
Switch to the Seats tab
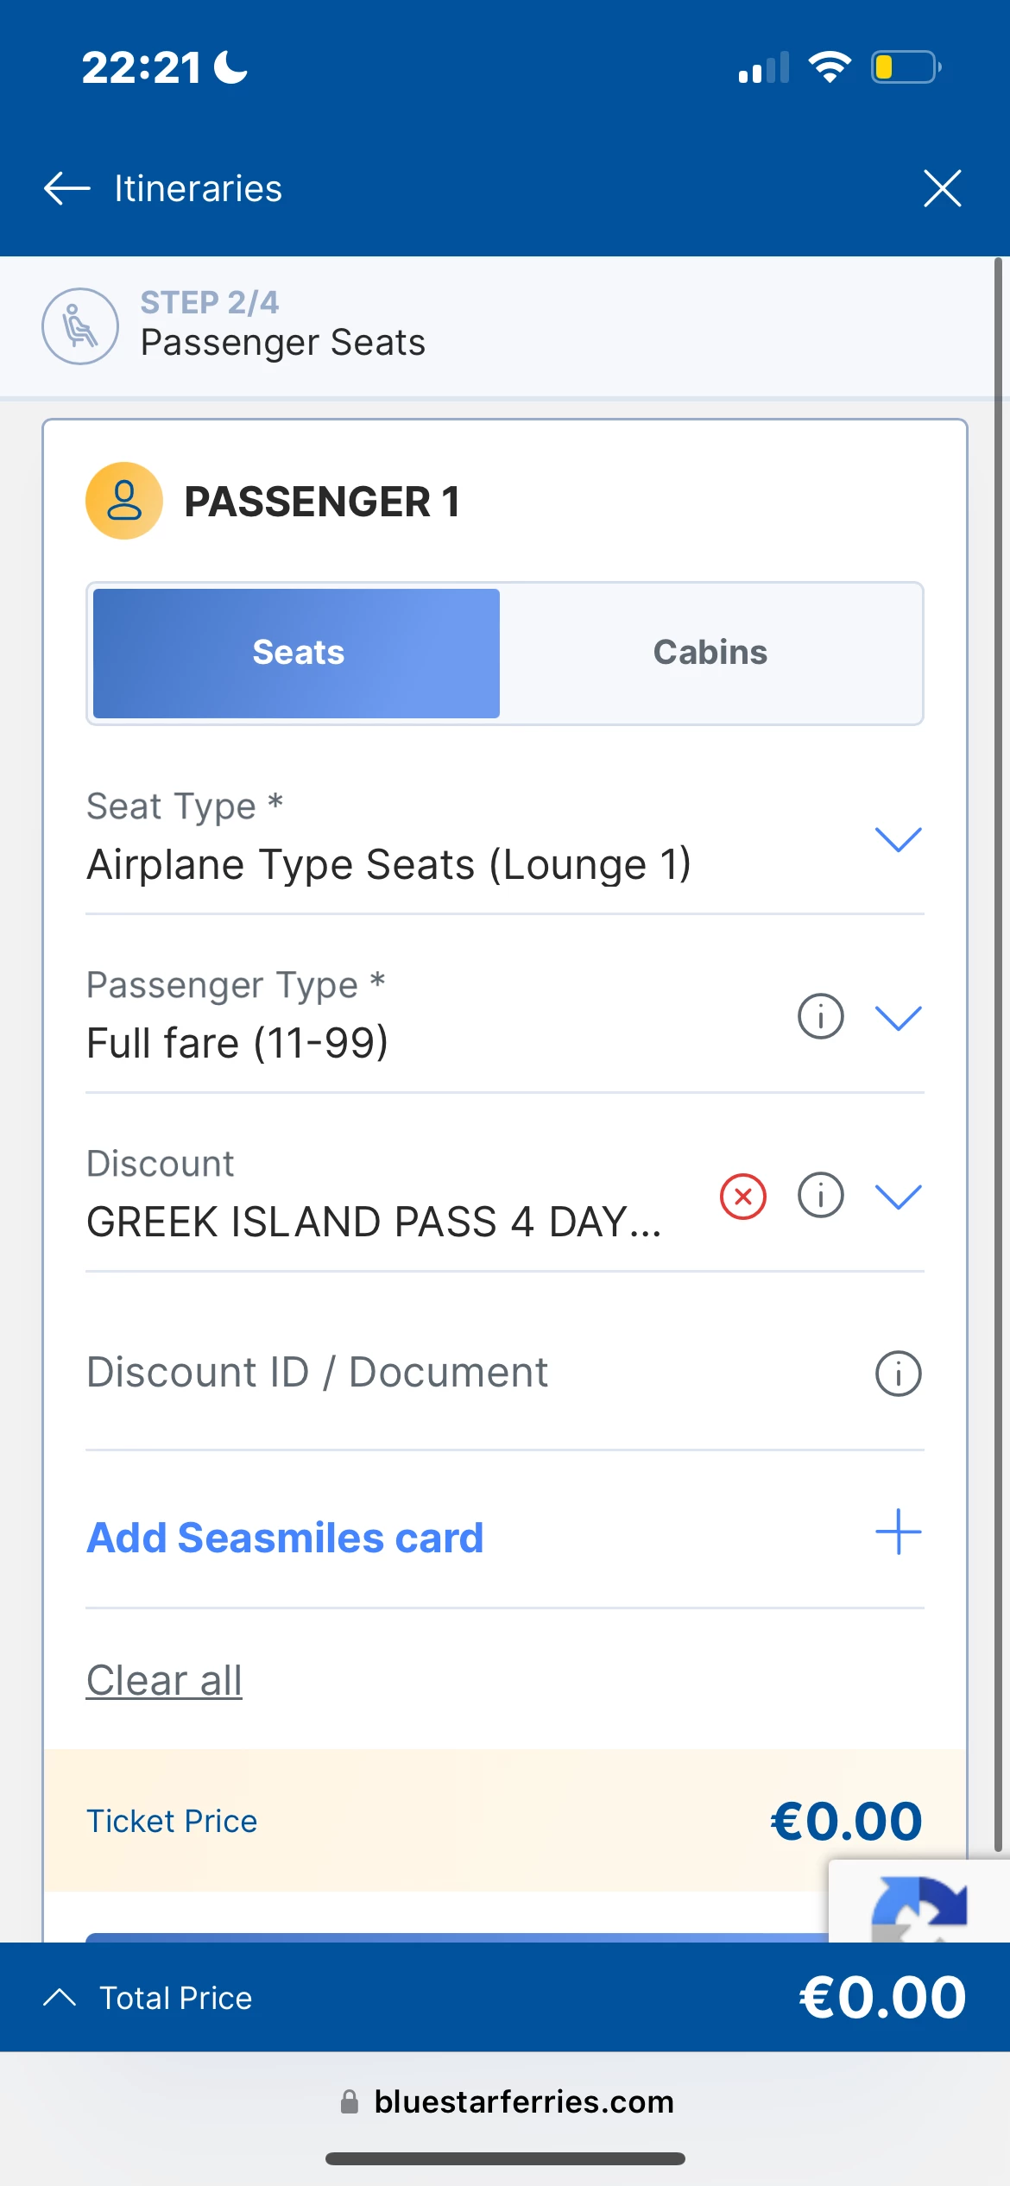pyautogui.click(x=297, y=653)
